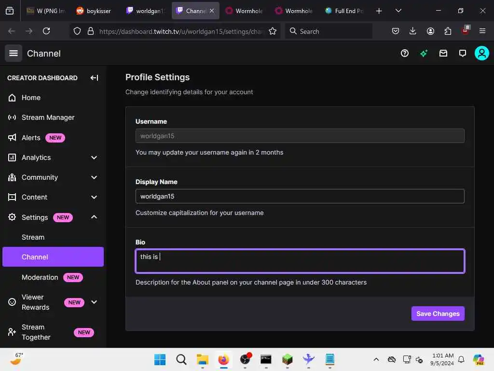Click the Content clip icon
The height and width of the screenshot is (371, 494).
coord(12,197)
